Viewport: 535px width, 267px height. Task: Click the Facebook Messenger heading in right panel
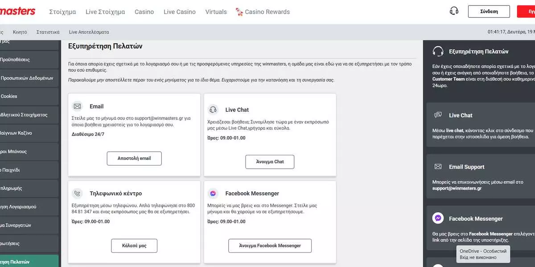pyautogui.click(x=476, y=218)
